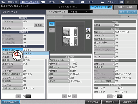Viewport: 138px width, 104px height.
Task: Open the 用紙トレイ setting
Action: (59, 67)
